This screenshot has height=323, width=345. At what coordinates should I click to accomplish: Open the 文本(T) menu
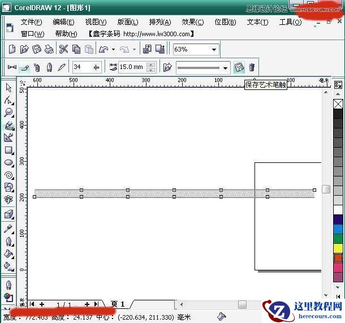point(257,22)
